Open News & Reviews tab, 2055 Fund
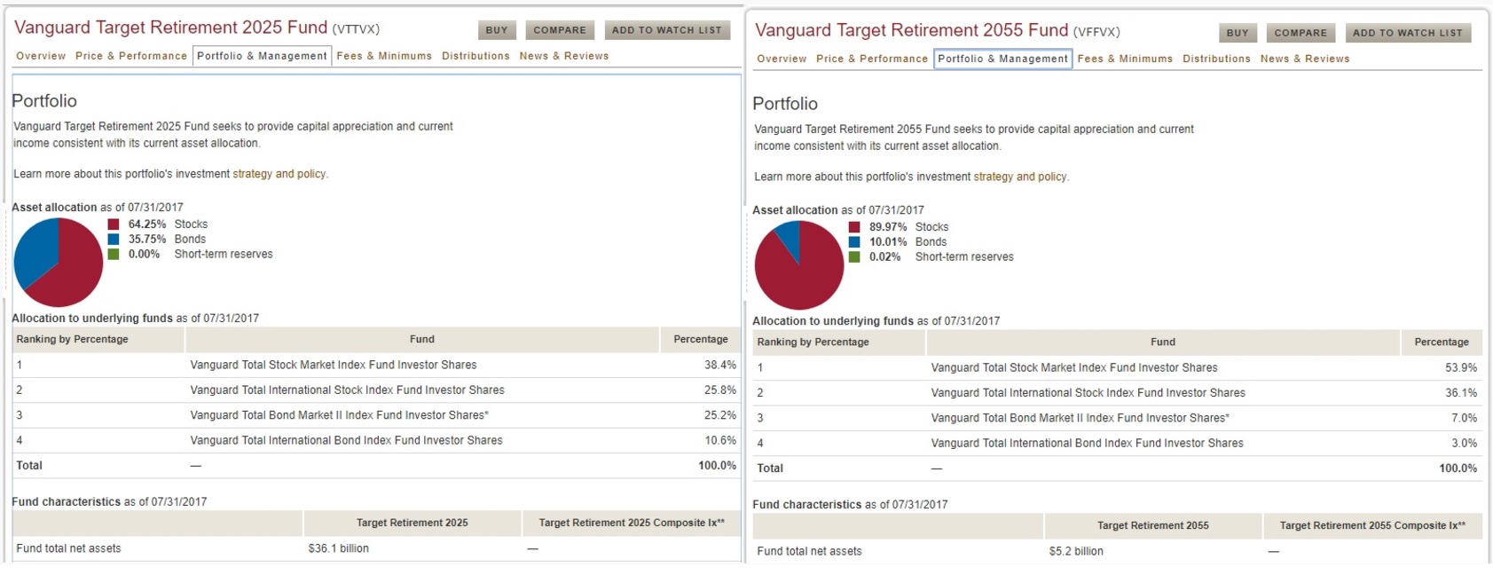Viewport: 1493px width, 575px height. click(1305, 59)
